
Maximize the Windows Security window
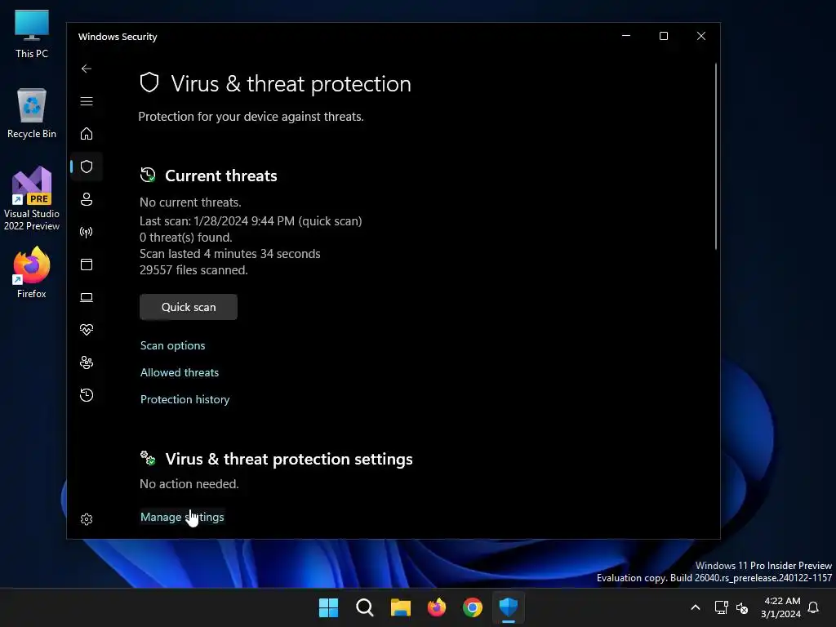tap(664, 36)
